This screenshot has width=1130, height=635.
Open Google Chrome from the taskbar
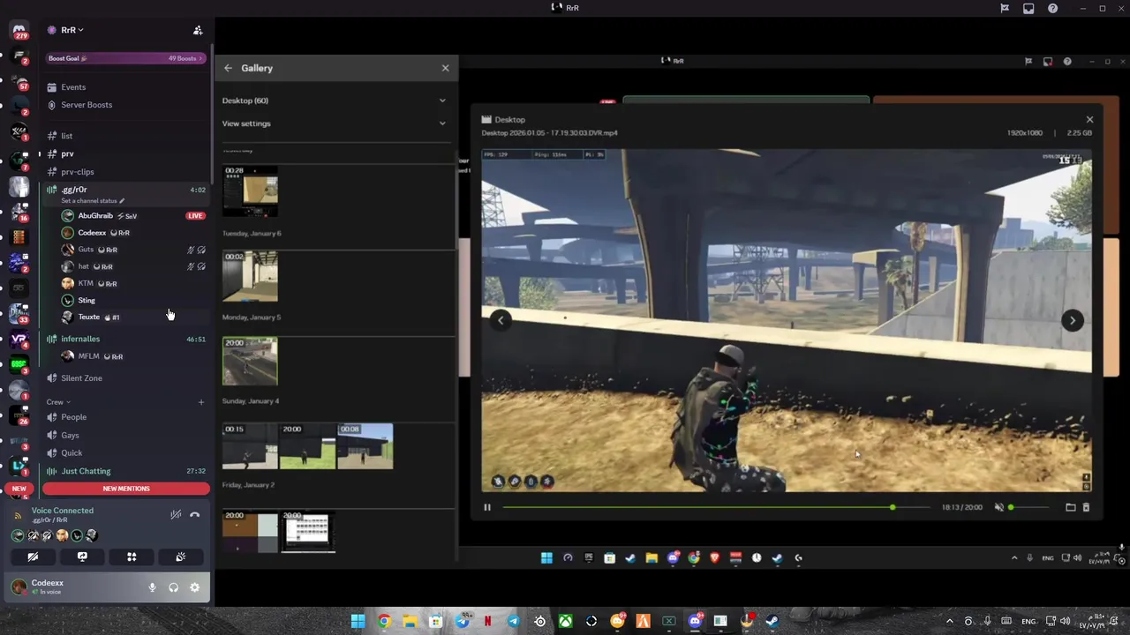384,621
